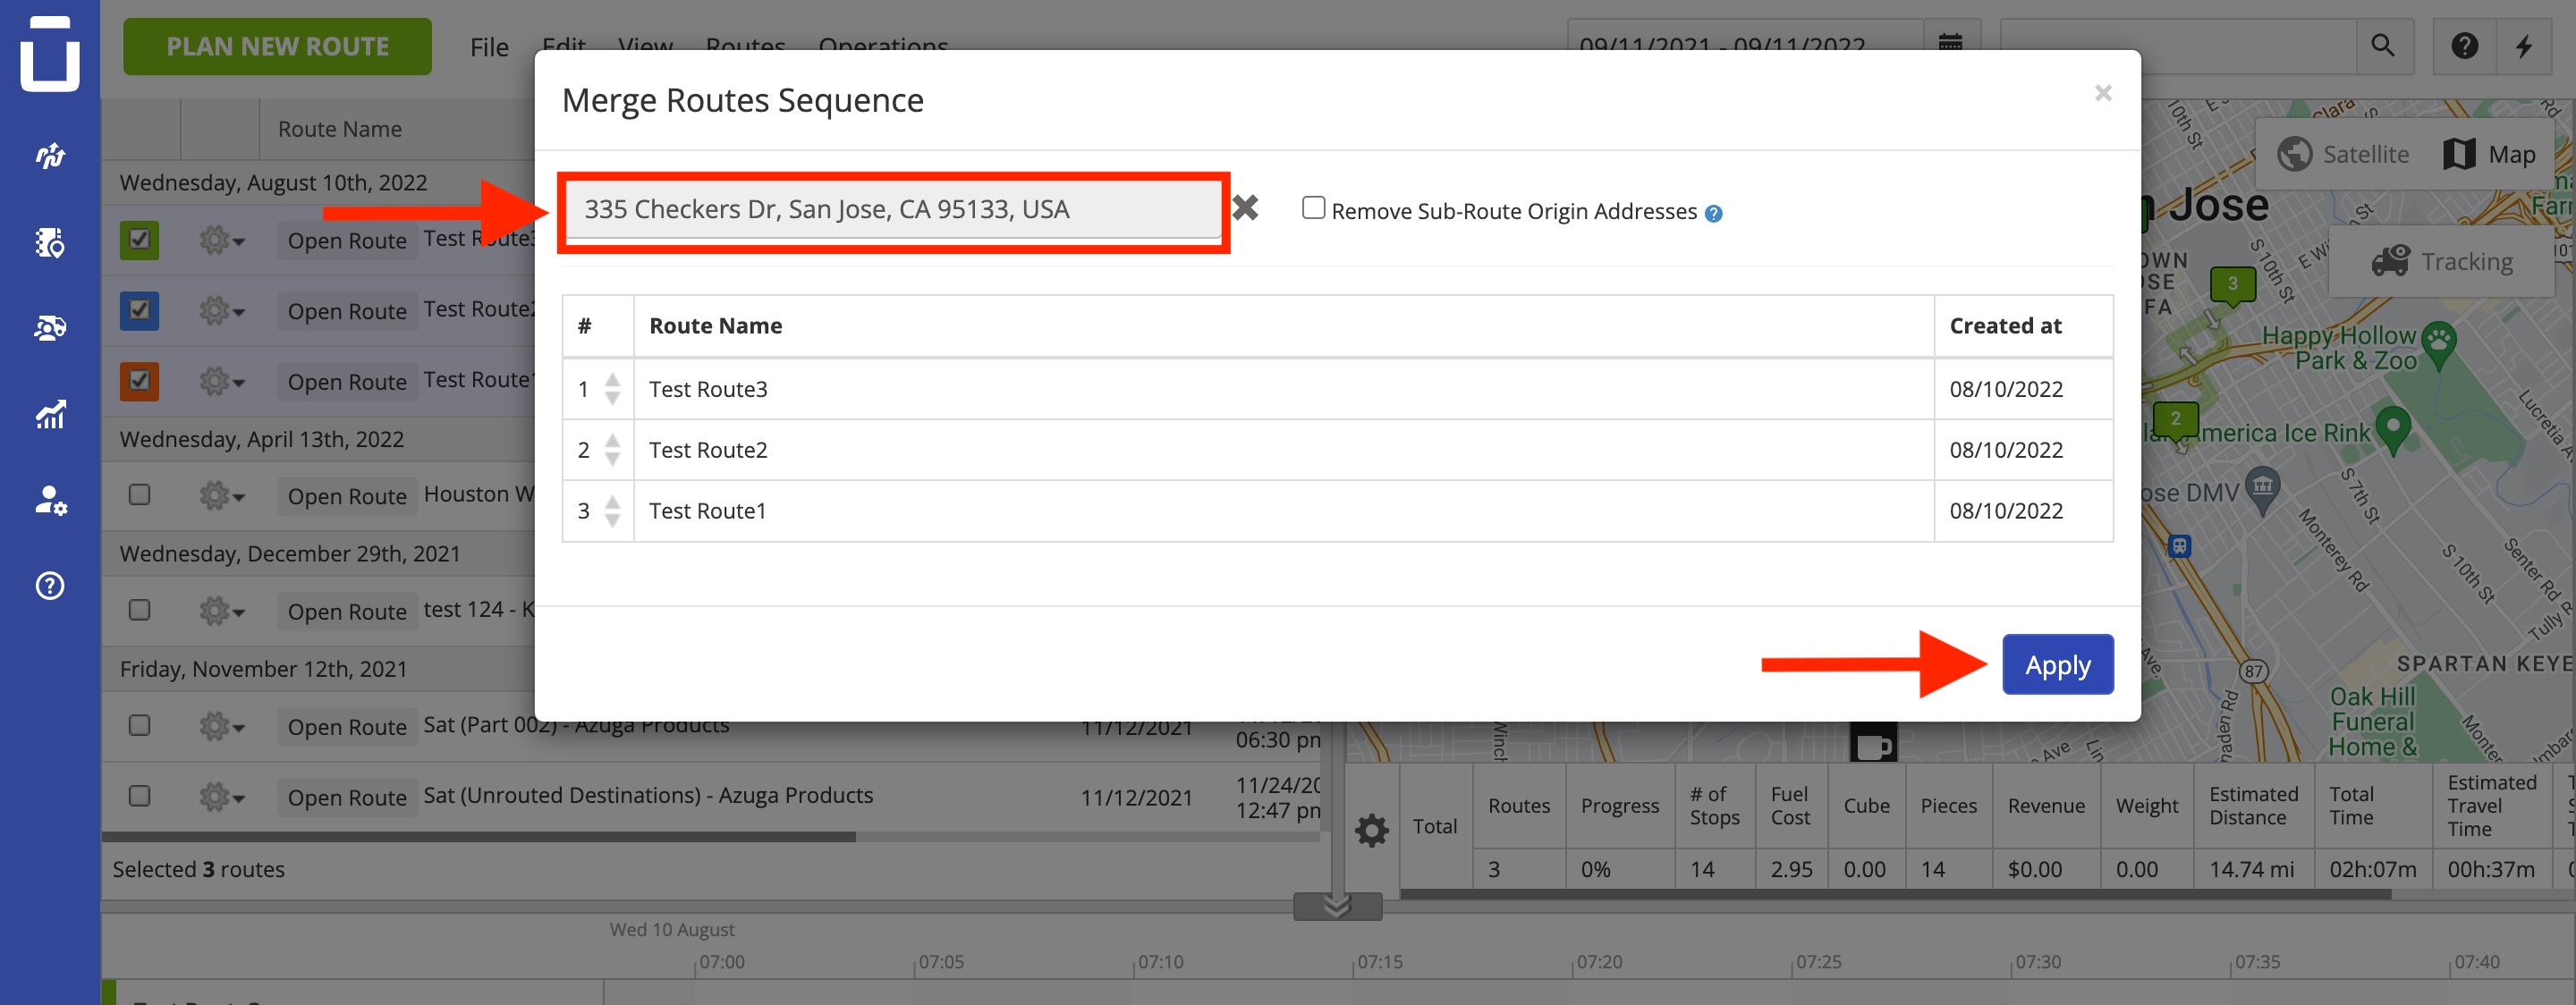2576x1005 pixels.
Task: Clear the merge address with X icon
Action: click(x=1245, y=208)
